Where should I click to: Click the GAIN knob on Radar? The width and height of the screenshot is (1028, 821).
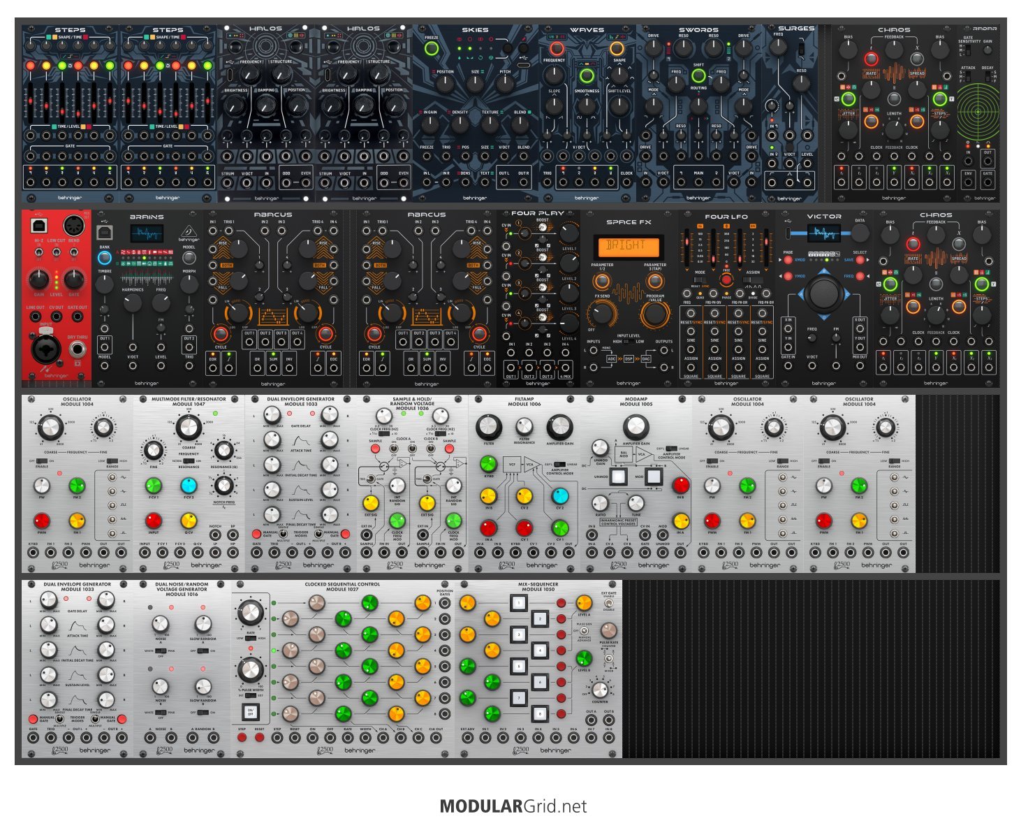(987, 50)
